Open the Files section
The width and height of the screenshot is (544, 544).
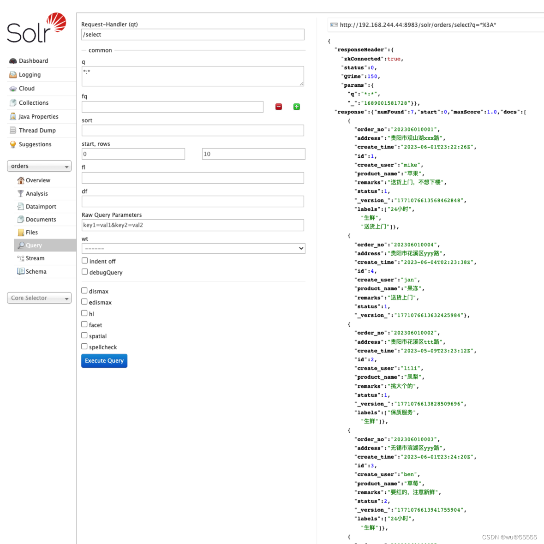(32, 233)
